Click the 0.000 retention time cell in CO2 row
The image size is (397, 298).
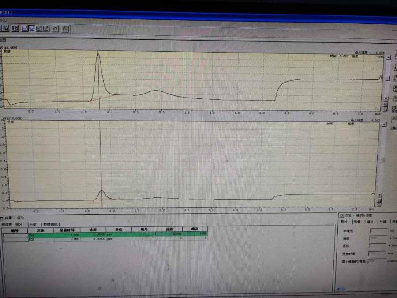coord(67,239)
